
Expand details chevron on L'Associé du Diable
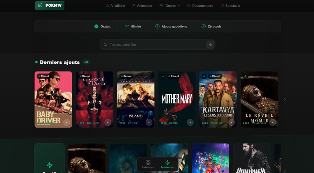(x=108, y=122)
